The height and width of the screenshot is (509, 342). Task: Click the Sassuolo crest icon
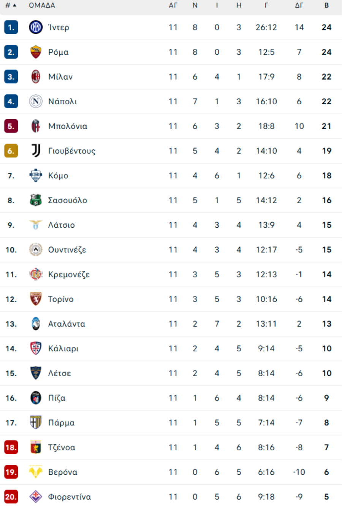point(36,200)
